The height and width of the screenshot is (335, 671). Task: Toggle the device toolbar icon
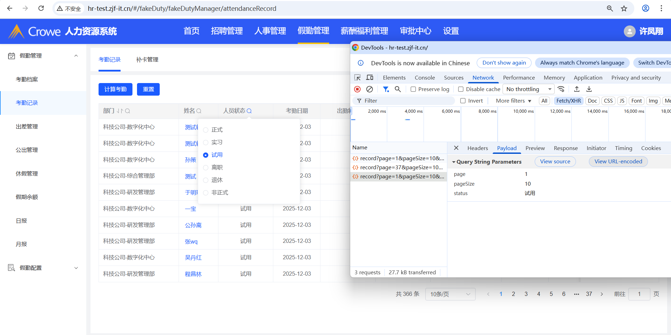click(370, 77)
